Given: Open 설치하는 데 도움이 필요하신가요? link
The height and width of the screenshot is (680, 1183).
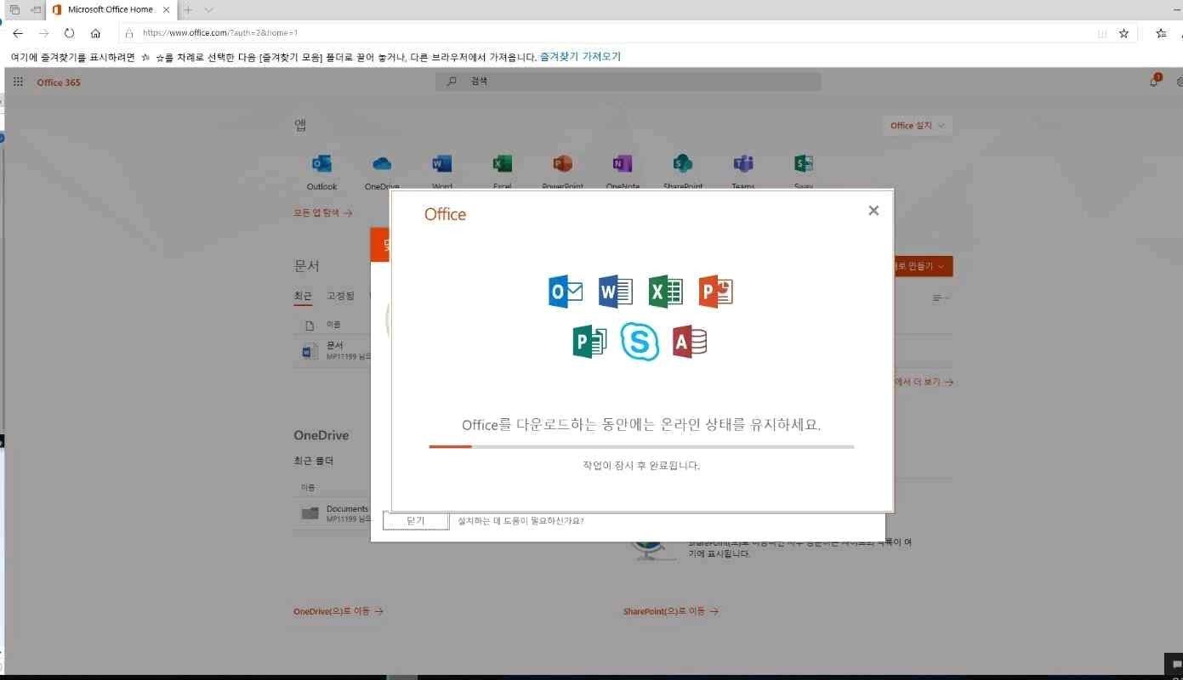Looking at the screenshot, I should (520, 520).
